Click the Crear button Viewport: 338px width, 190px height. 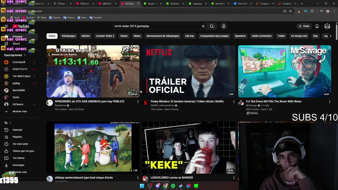pyautogui.click(x=304, y=26)
